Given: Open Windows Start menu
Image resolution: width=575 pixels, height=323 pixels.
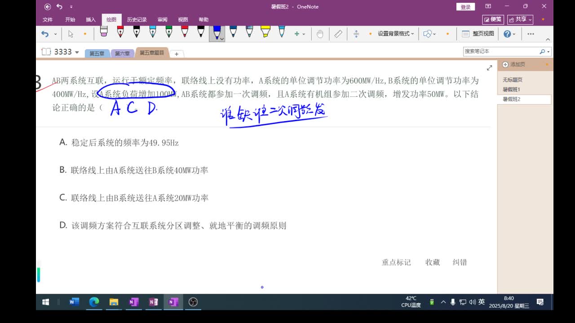Looking at the screenshot, I should click(x=46, y=302).
